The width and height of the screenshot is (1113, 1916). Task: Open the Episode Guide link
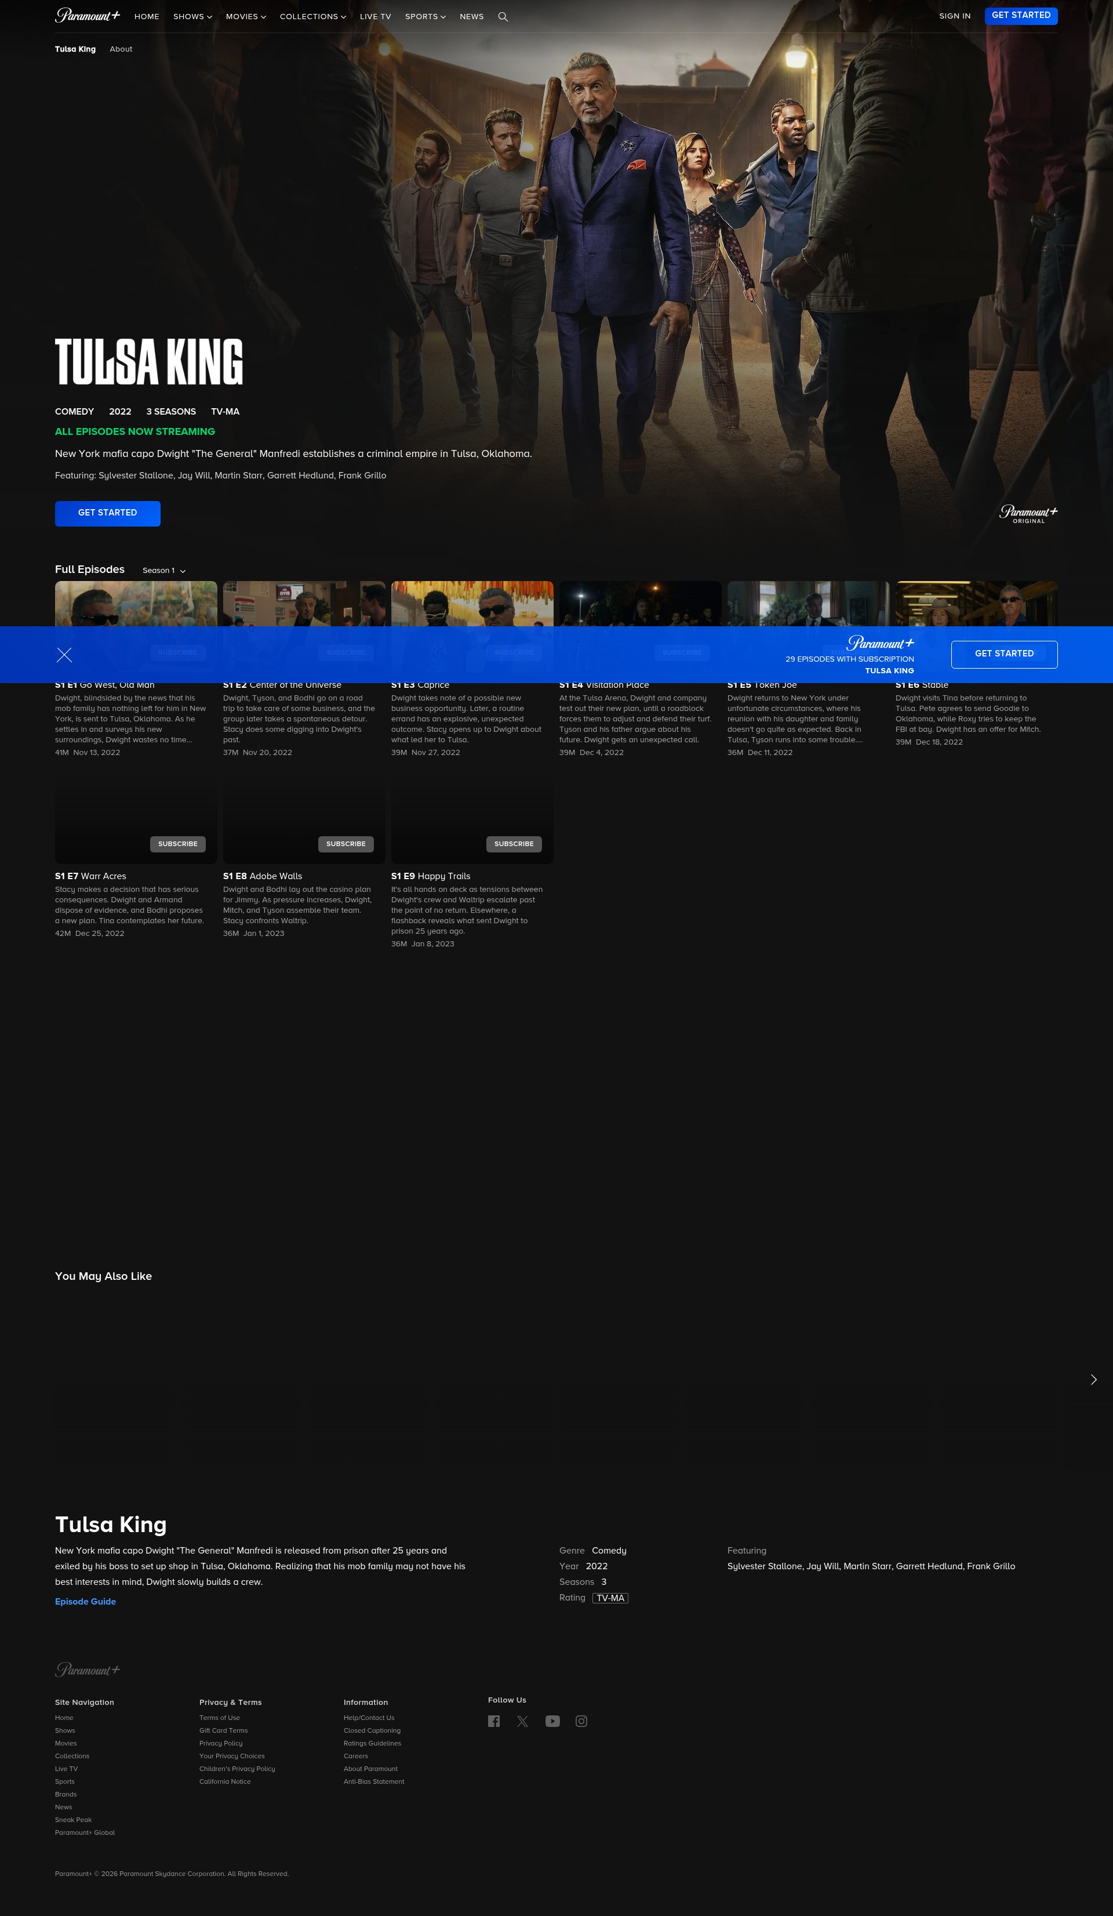tap(85, 1601)
